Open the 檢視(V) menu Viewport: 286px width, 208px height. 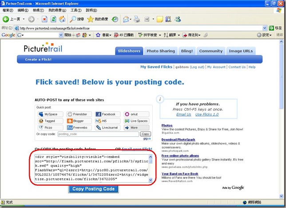(38, 10)
